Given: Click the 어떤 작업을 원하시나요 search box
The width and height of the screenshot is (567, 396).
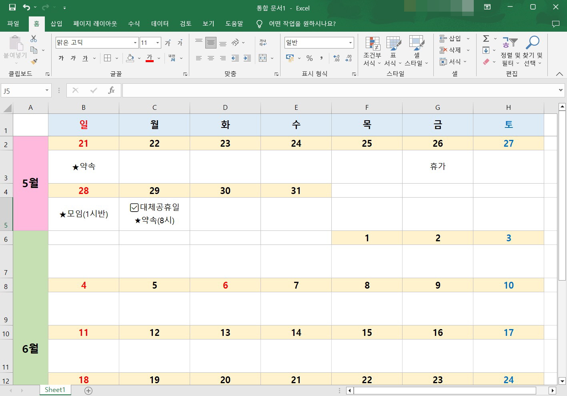Looking at the screenshot, I should tap(302, 24).
